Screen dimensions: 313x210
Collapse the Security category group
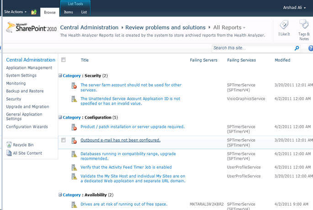click(60, 75)
